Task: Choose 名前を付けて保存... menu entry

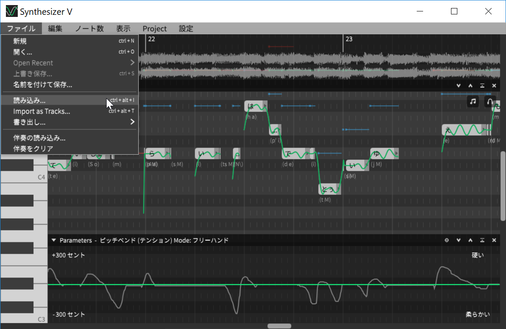Action: [x=70, y=85]
